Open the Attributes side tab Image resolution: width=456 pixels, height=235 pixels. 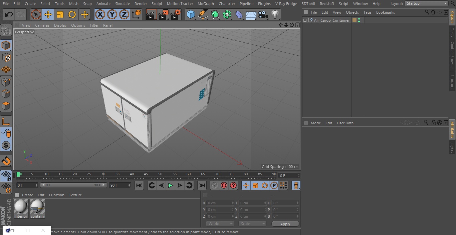(x=452, y=129)
